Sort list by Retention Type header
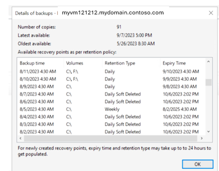Image resolution: width=219 pixels, height=171 pixels. [x=120, y=63]
